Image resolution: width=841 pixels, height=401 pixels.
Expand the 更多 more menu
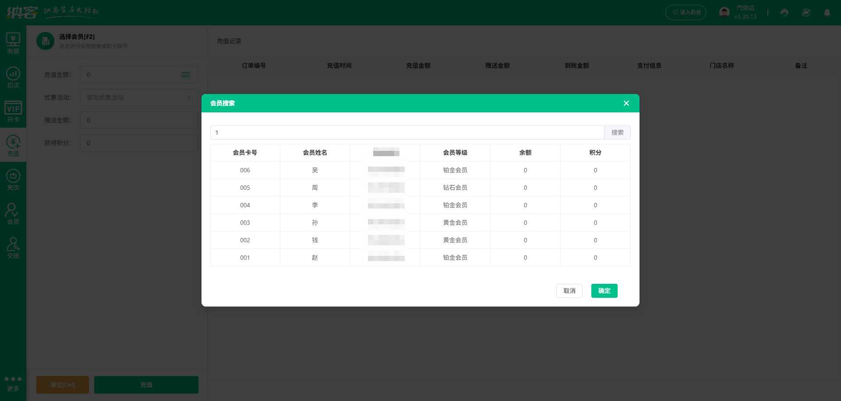tap(13, 384)
